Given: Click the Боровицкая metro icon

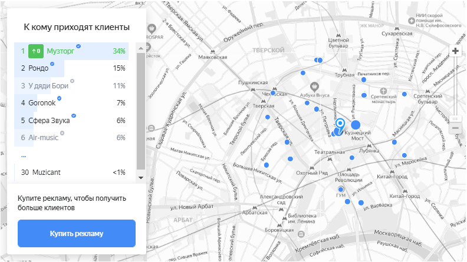Looking at the screenshot, I should coord(279,225).
